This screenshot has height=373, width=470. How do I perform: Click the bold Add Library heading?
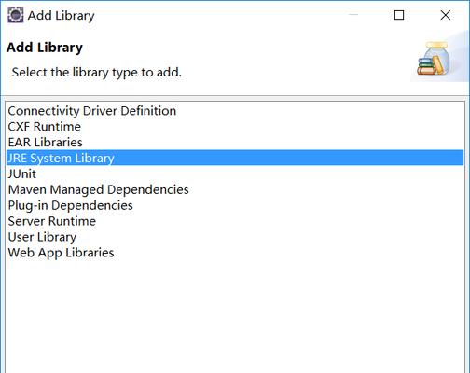coord(45,48)
